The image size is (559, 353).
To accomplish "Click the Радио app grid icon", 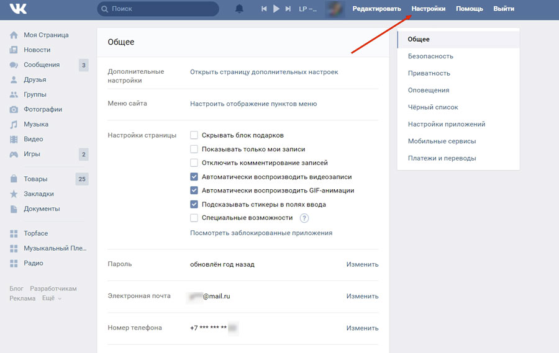I will (x=14, y=263).
